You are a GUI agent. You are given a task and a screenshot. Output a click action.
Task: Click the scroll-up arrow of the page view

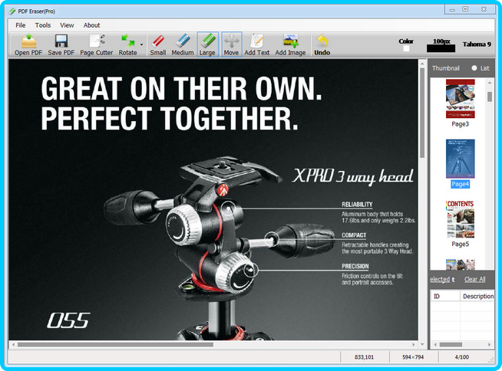(422, 62)
